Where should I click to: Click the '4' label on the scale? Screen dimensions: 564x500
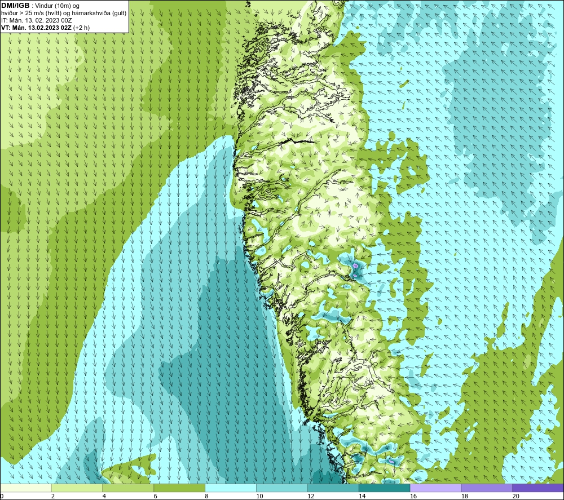click(104, 496)
